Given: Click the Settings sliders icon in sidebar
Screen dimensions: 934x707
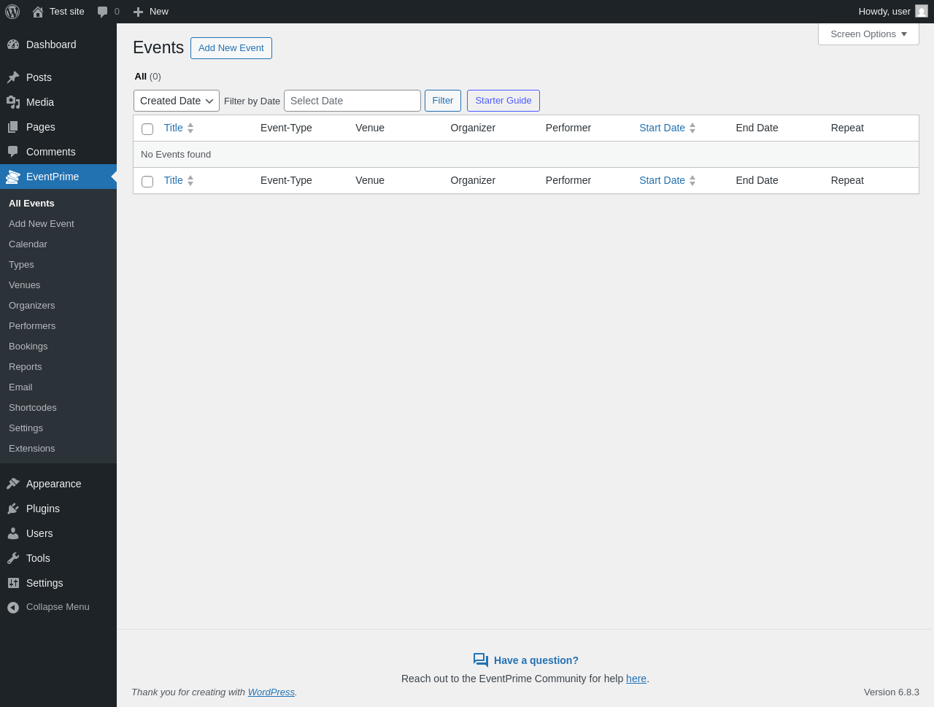Looking at the screenshot, I should 13,583.
